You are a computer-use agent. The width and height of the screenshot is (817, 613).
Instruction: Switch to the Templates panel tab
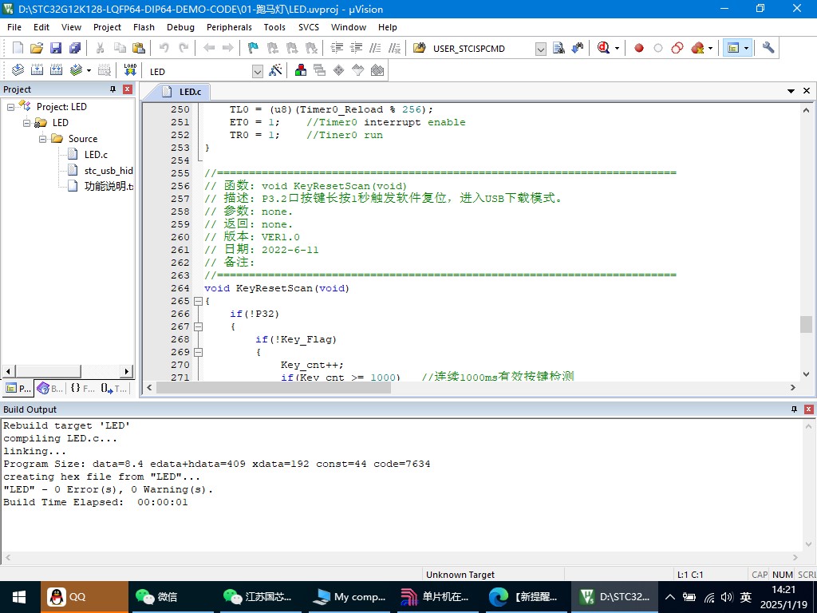click(114, 388)
